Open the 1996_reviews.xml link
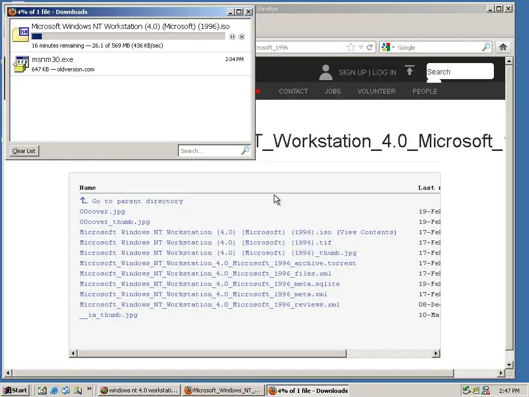 [x=210, y=304]
